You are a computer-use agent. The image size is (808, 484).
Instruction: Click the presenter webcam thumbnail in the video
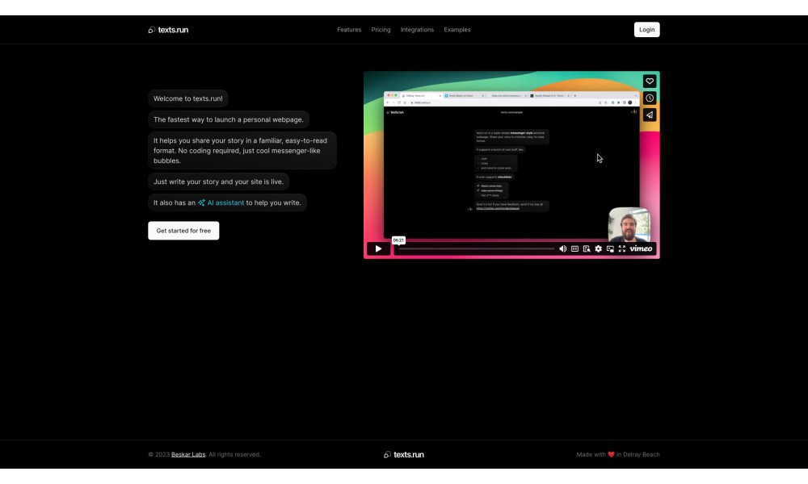coord(629,225)
